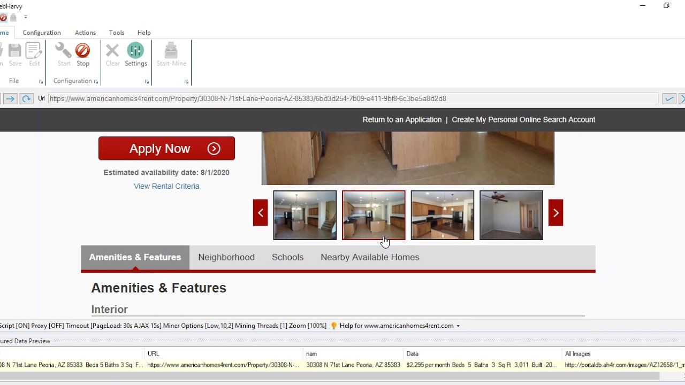The width and height of the screenshot is (685, 385).
Task: Click the Interior section heading
Action: coord(109,309)
